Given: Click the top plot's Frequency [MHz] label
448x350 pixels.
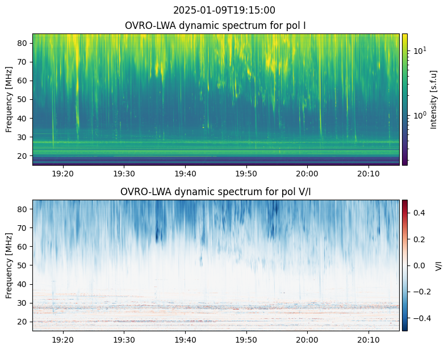Looking at the screenshot, I should (x=9, y=99).
